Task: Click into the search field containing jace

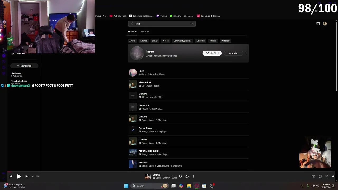Action: [162, 24]
